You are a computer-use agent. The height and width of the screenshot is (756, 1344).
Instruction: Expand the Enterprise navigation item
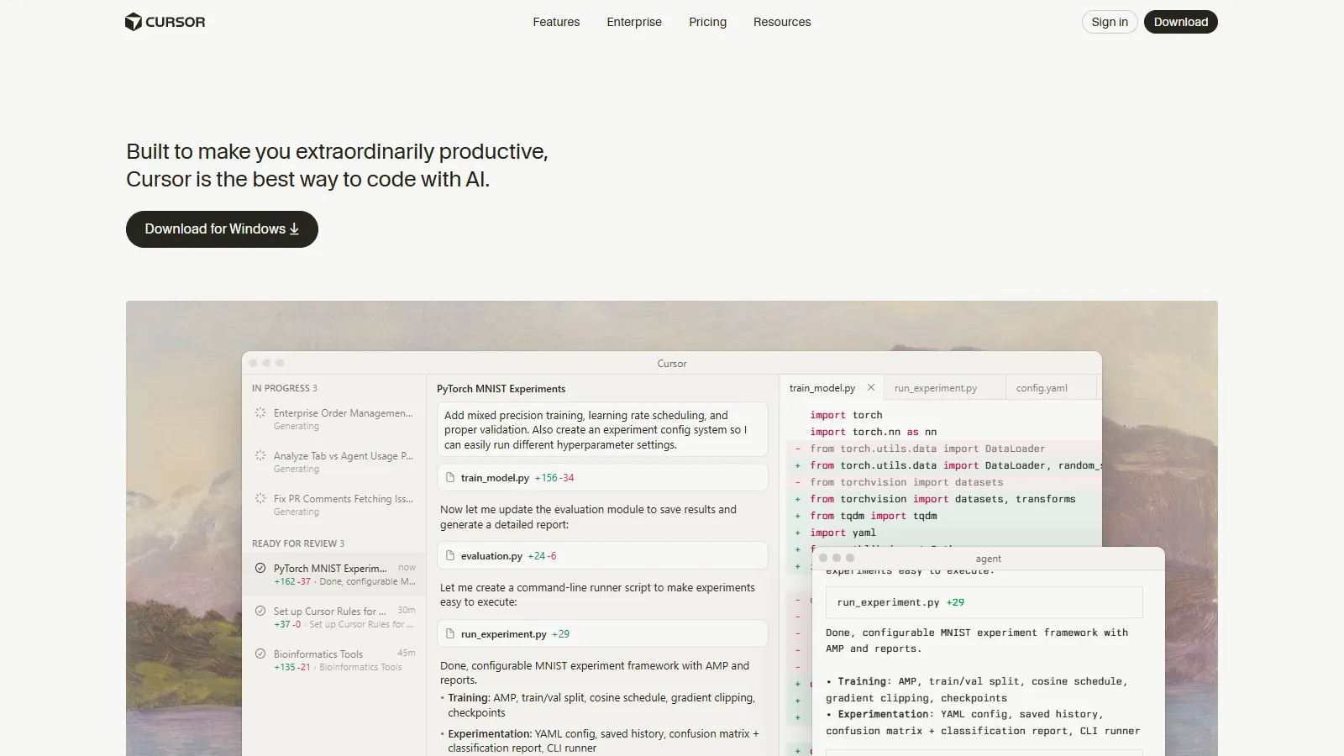click(634, 22)
